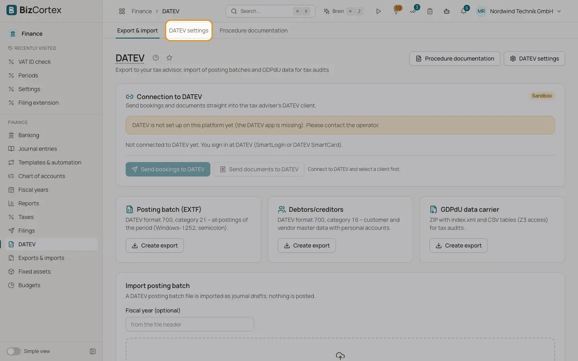Click the Procedure documentation button
578x361 pixels.
pos(455,59)
